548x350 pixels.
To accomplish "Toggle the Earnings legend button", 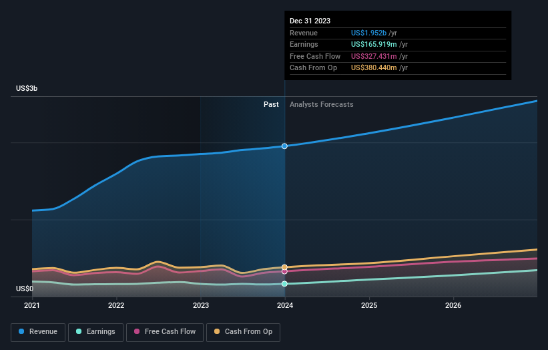I will (95, 332).
